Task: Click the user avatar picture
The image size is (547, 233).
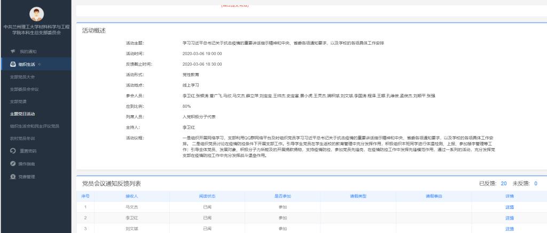Action: [35, 14]
